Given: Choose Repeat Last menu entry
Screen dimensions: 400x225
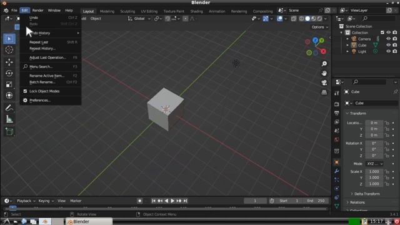Looking at the screenshot, I should click(51, 42).
